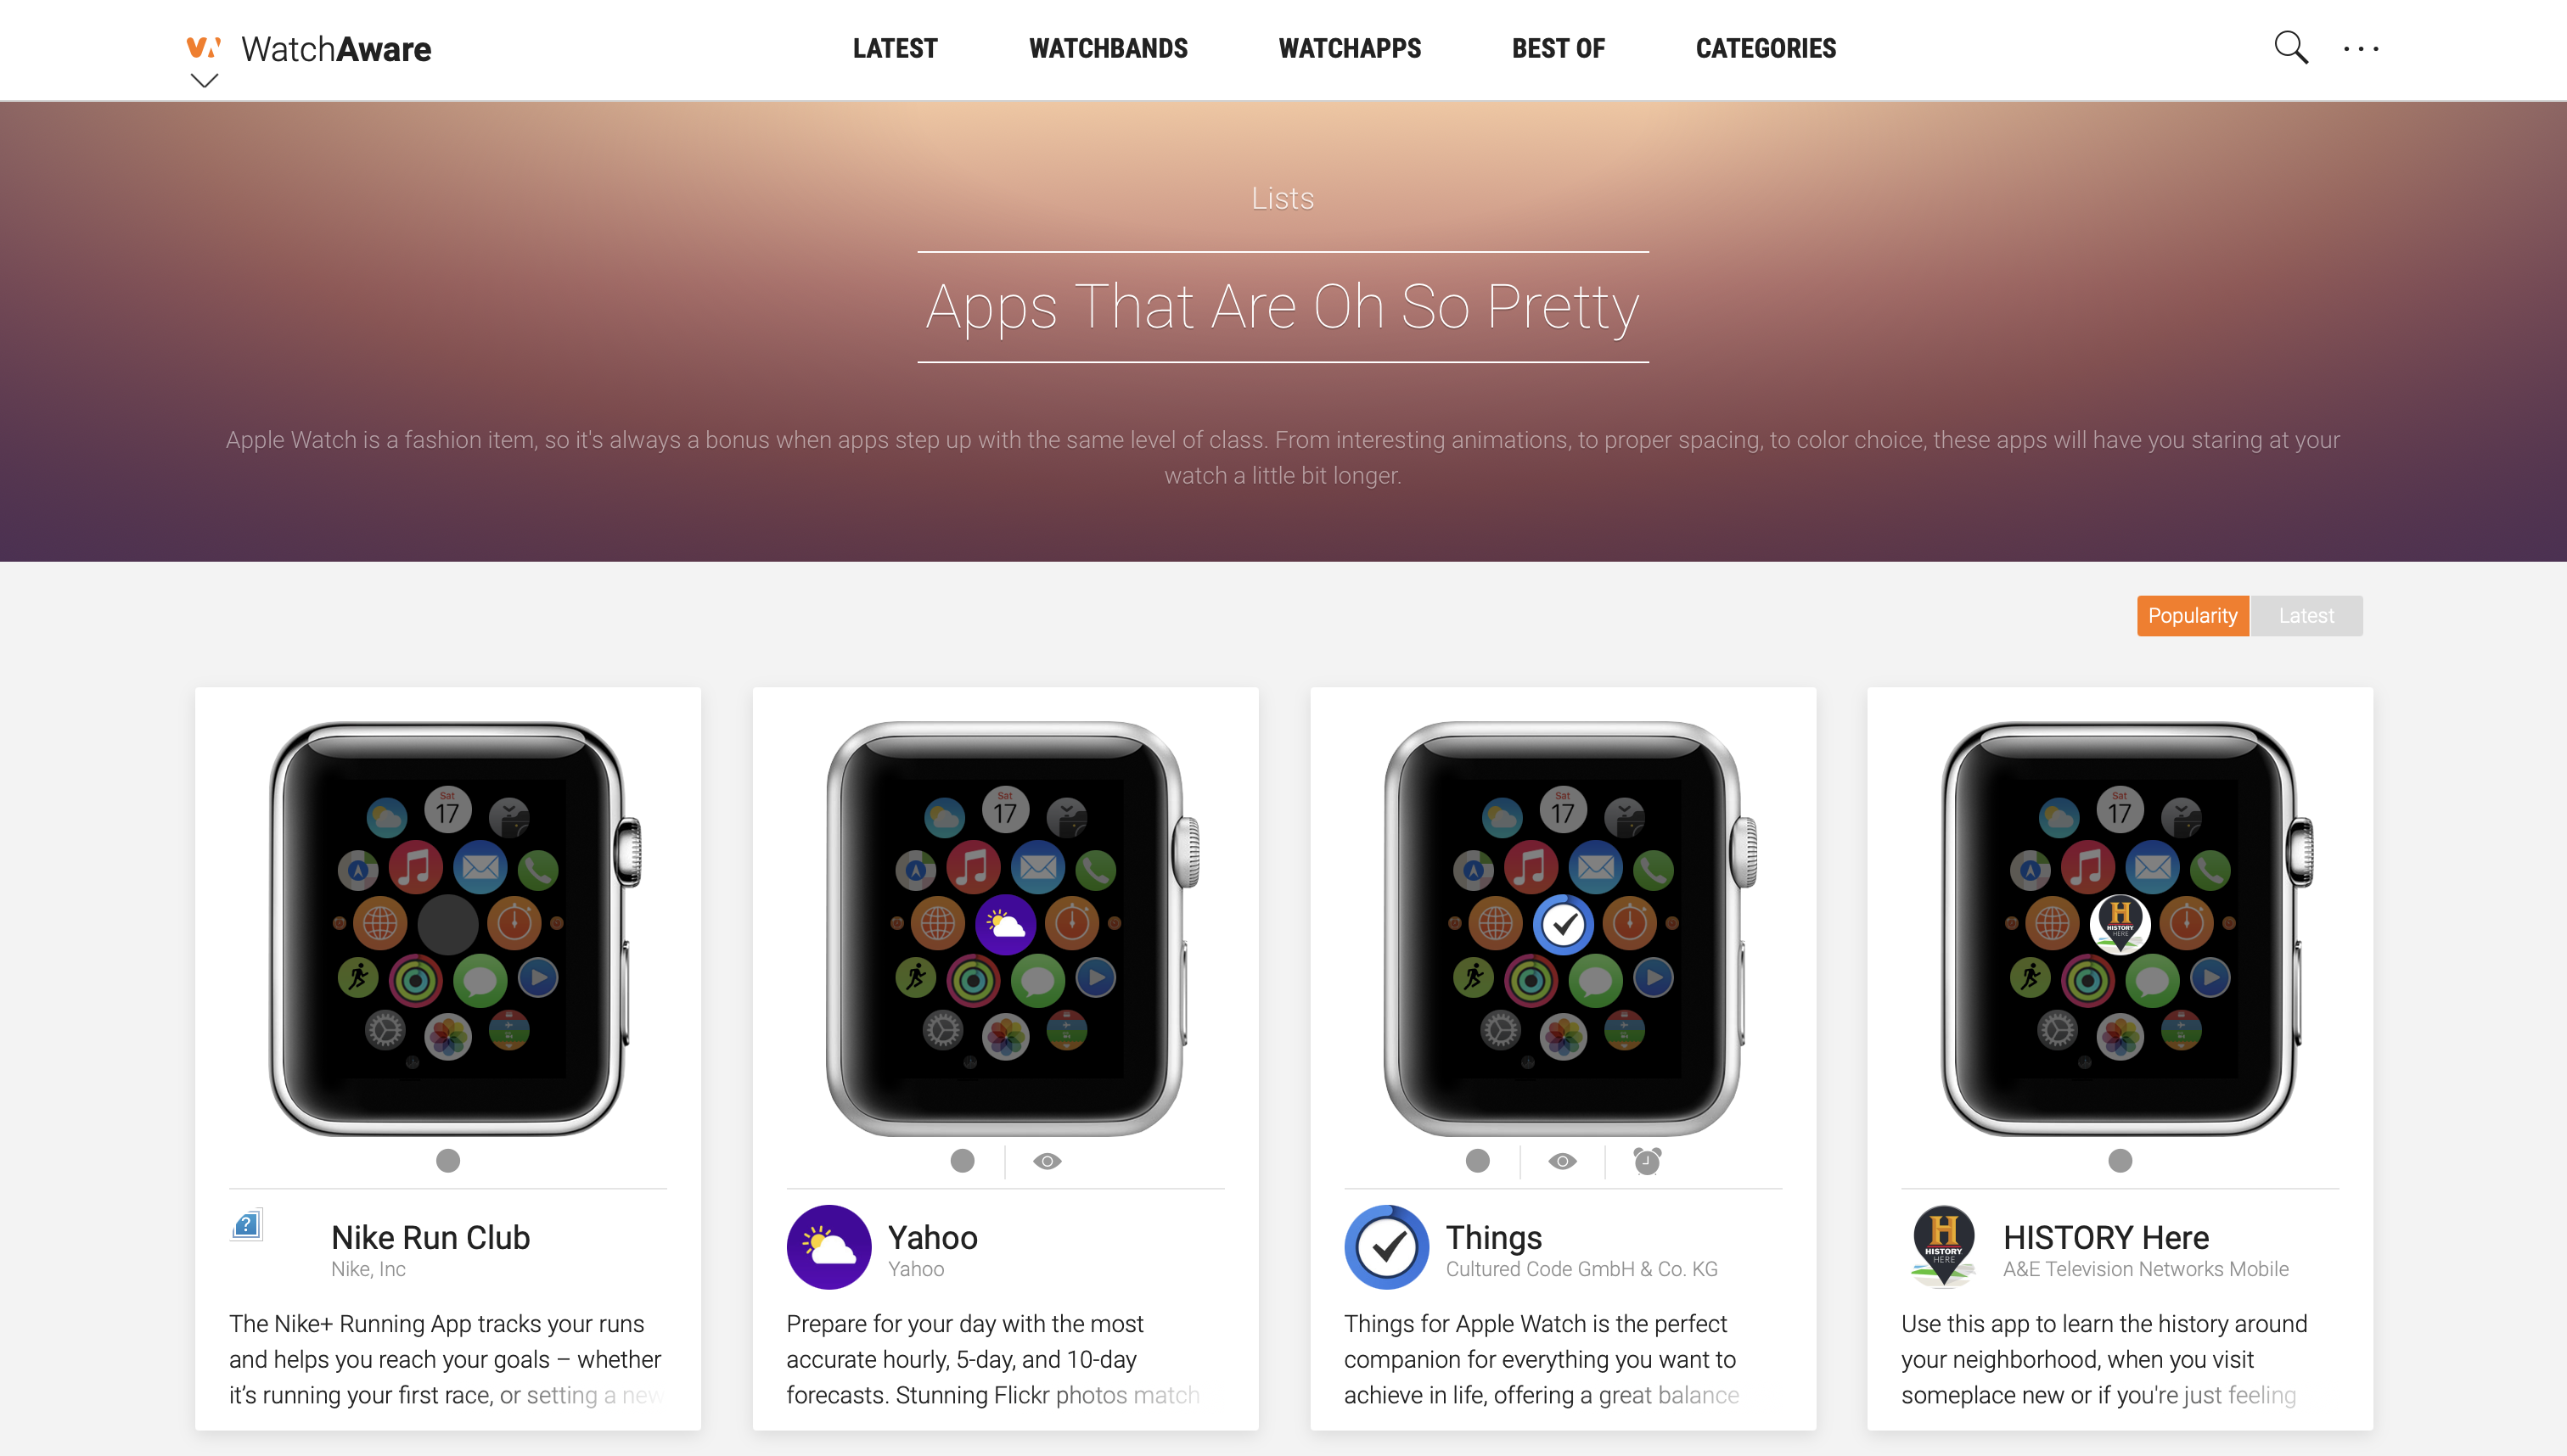This screenshot has height=1456, width=2567.
Task: Go to the WATCHBANDS section
Action: click(x=1108, y=48)
